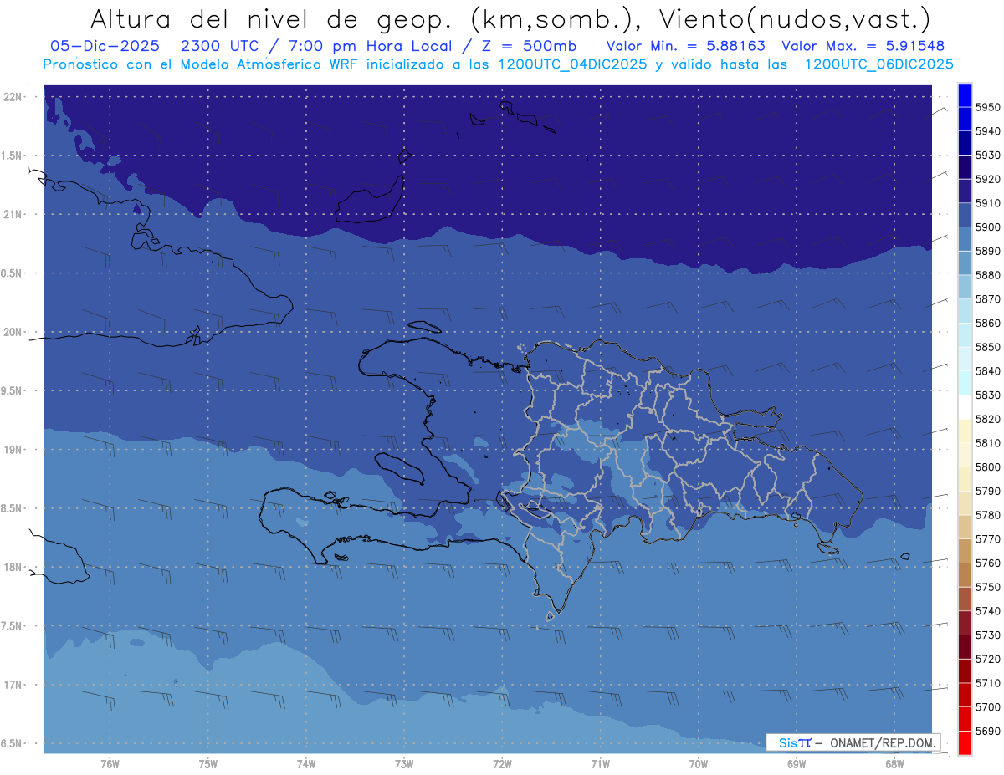This screenshot has height=775, width=1004.
Task: Click the '5830' colorbar label
Action: 987,395
